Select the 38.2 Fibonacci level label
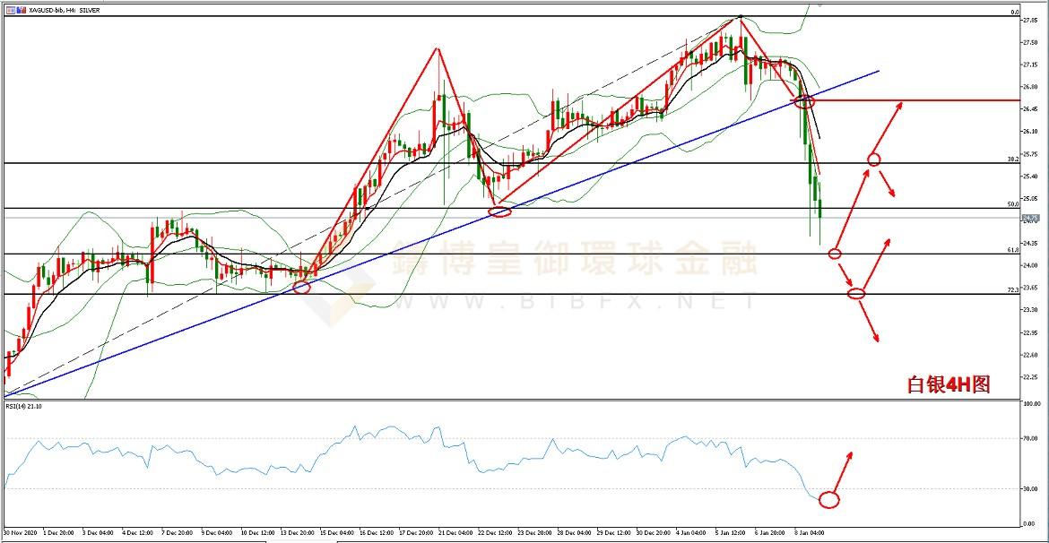The height and width of the screenshot is (543, 1049). (1012, 159)
